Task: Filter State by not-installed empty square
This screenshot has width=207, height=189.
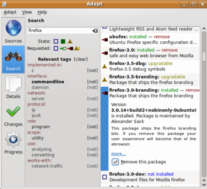Action: click(56, 41)
